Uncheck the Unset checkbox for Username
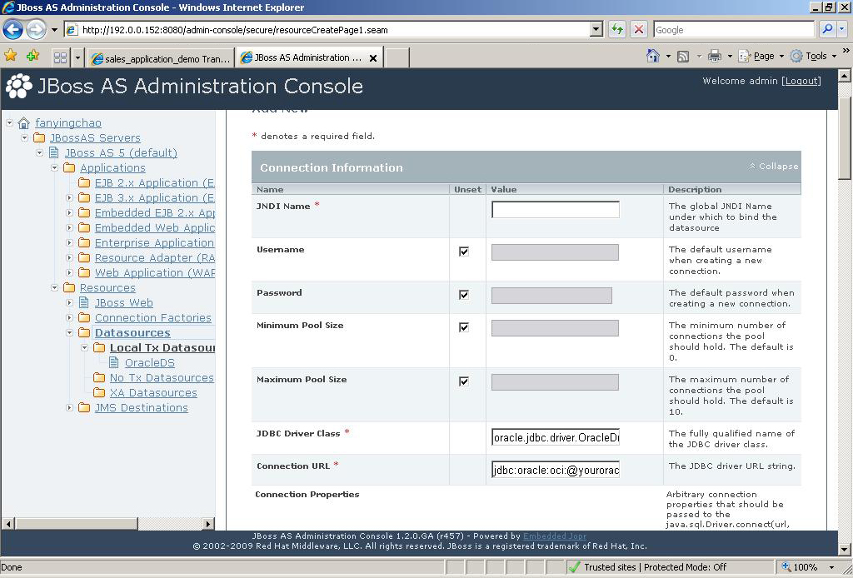This screenshot has width=853, height=578. pyautogui.click(x=464, y=251)
